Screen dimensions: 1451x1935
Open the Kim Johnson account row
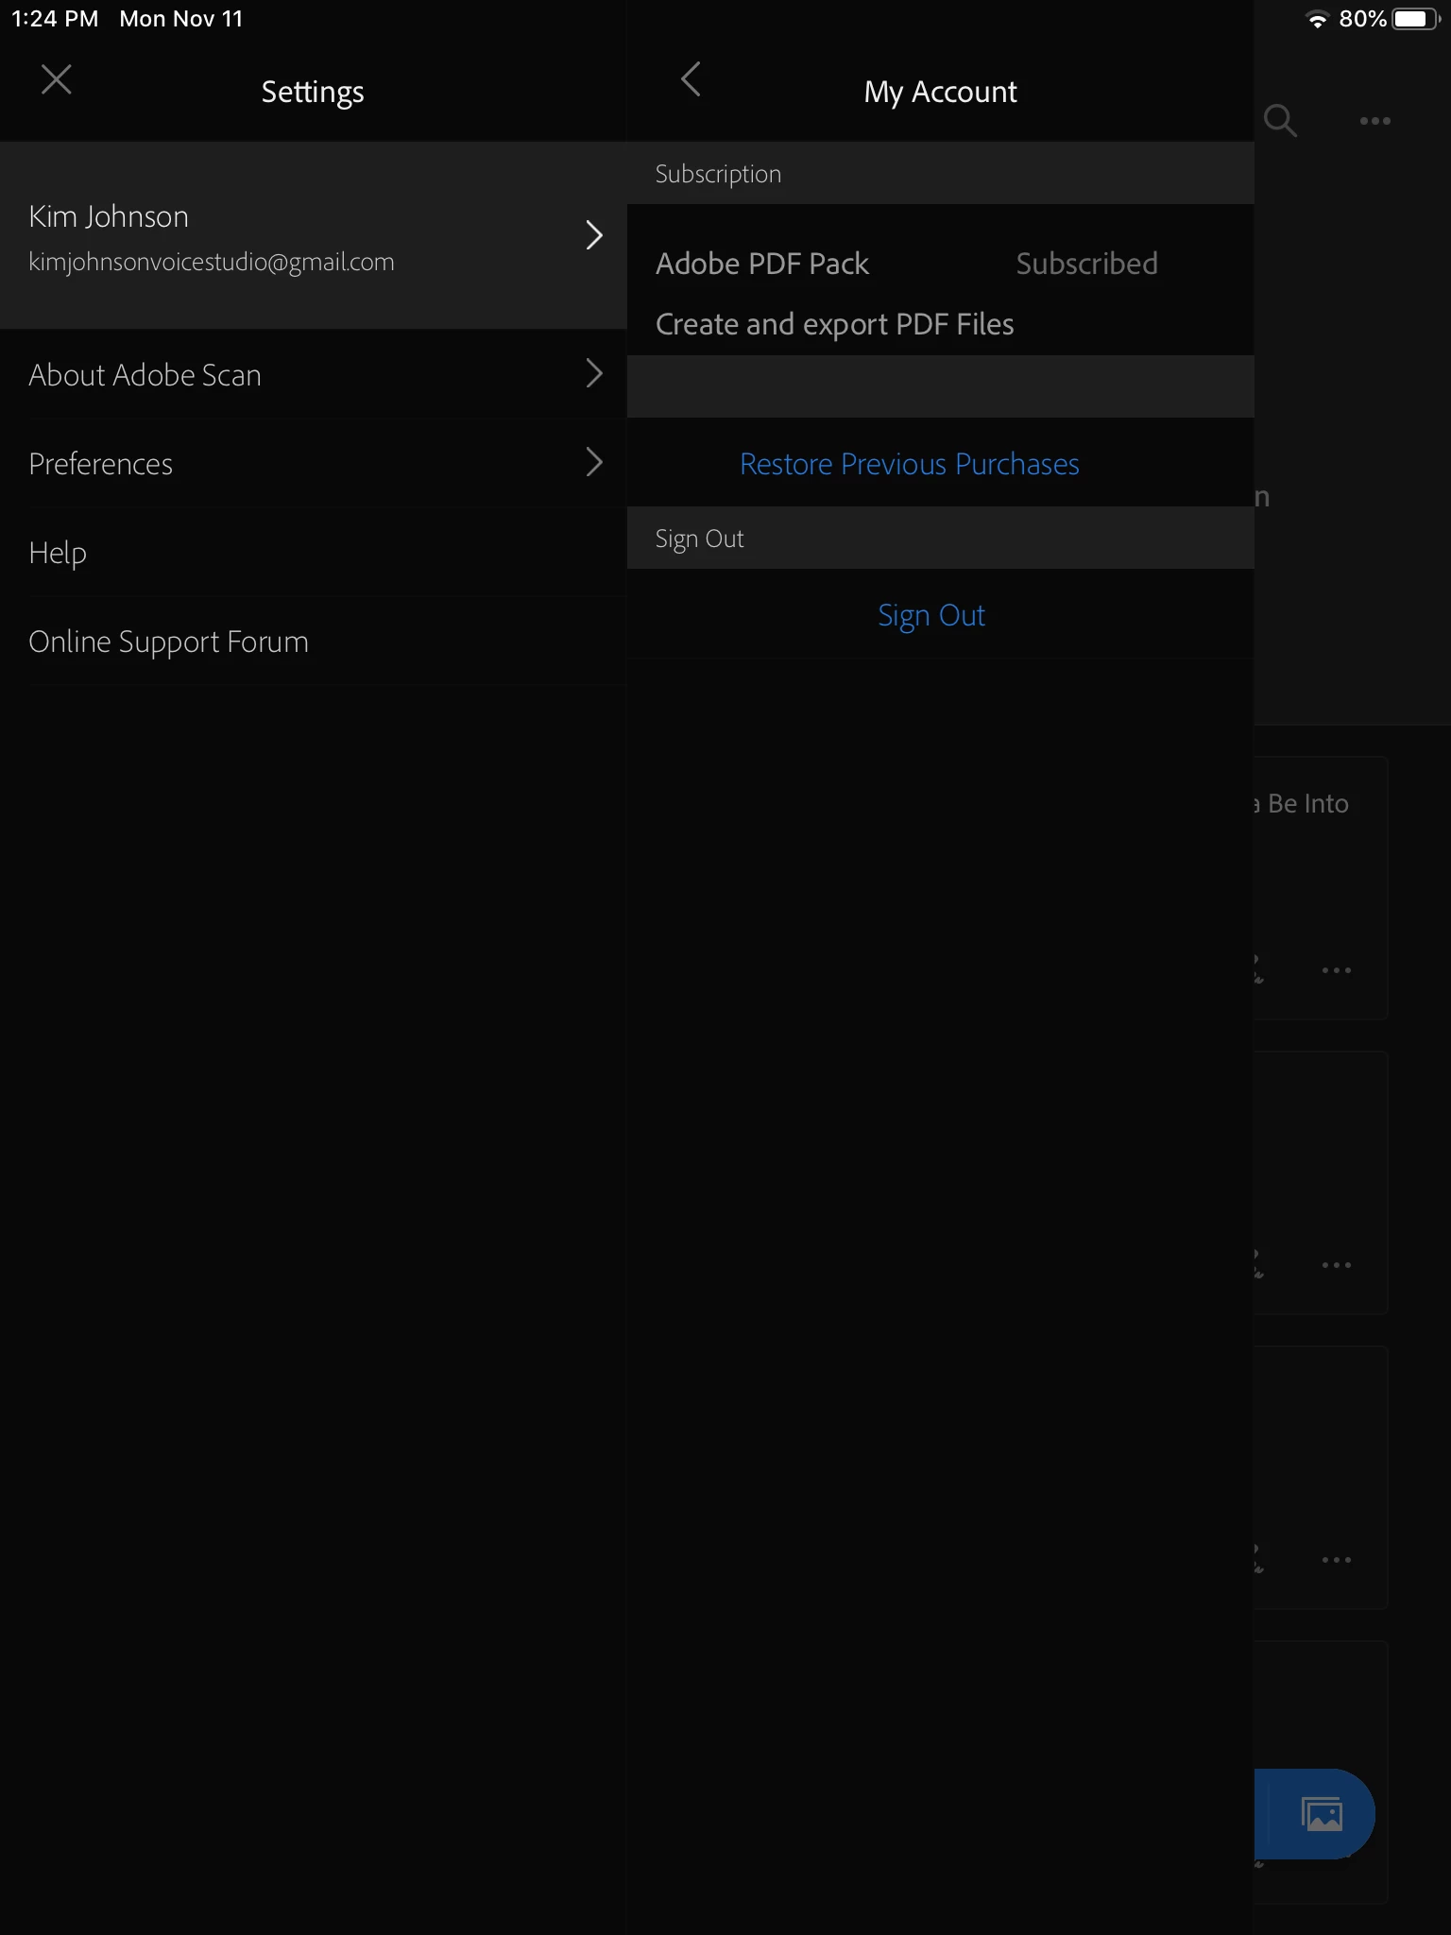tap(314, 235)
